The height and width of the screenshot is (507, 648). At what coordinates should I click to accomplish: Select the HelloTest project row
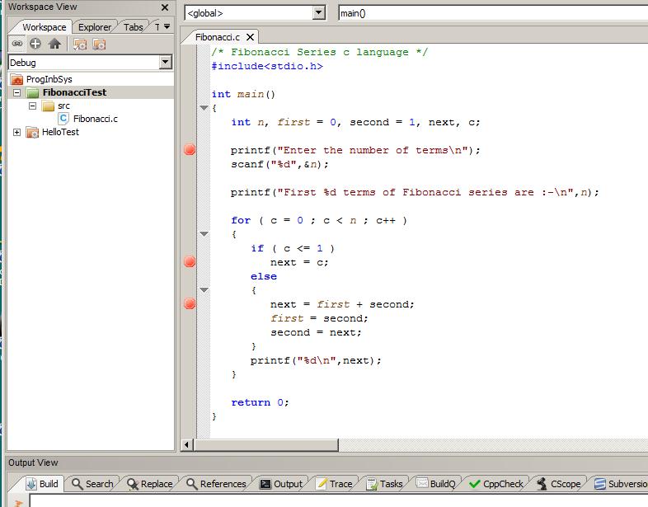(60, 132)
